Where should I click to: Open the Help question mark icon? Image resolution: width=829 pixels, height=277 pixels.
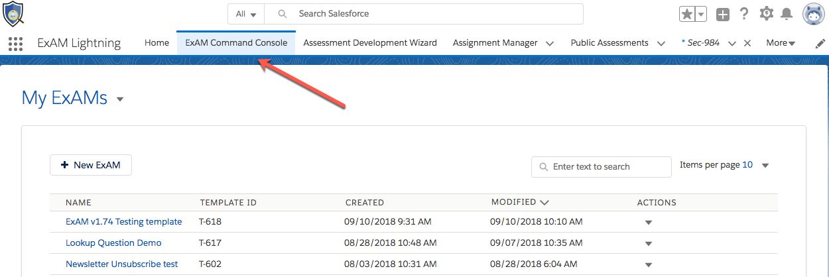(x=744, y=14)
